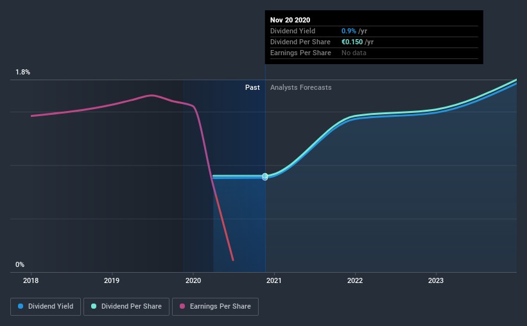Screen dimensions: 527x326
Task: Toggle the Earnings Per Share legend series
Action: click(215, 307)
